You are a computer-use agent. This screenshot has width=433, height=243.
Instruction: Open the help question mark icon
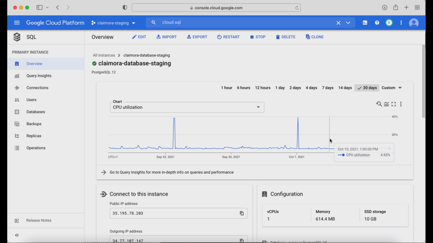377,23
